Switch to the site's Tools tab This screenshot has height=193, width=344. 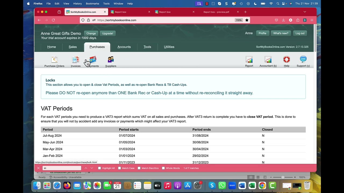click(x=147, y=47)
